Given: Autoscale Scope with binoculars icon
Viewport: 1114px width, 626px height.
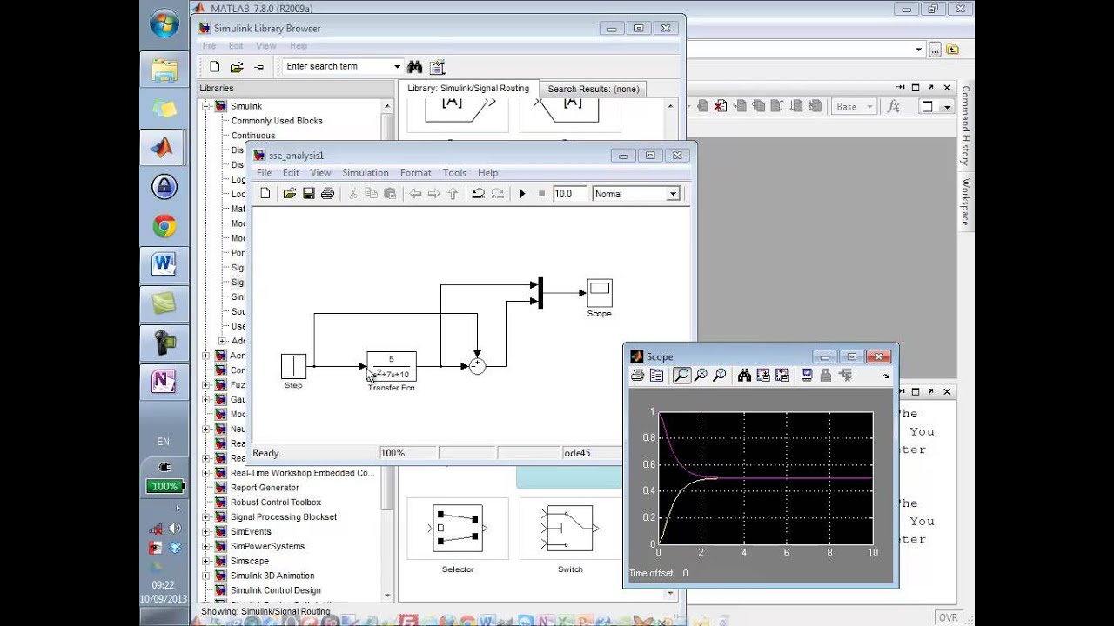Looking at the screenshot, I should point(744,376).
